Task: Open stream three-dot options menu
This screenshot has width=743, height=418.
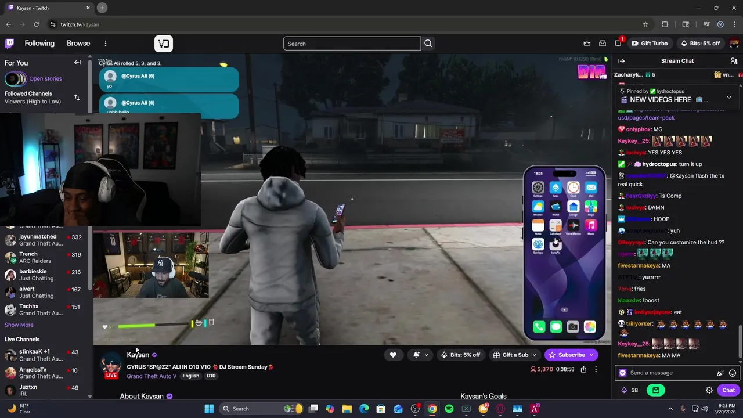Action: coord(596,369)
